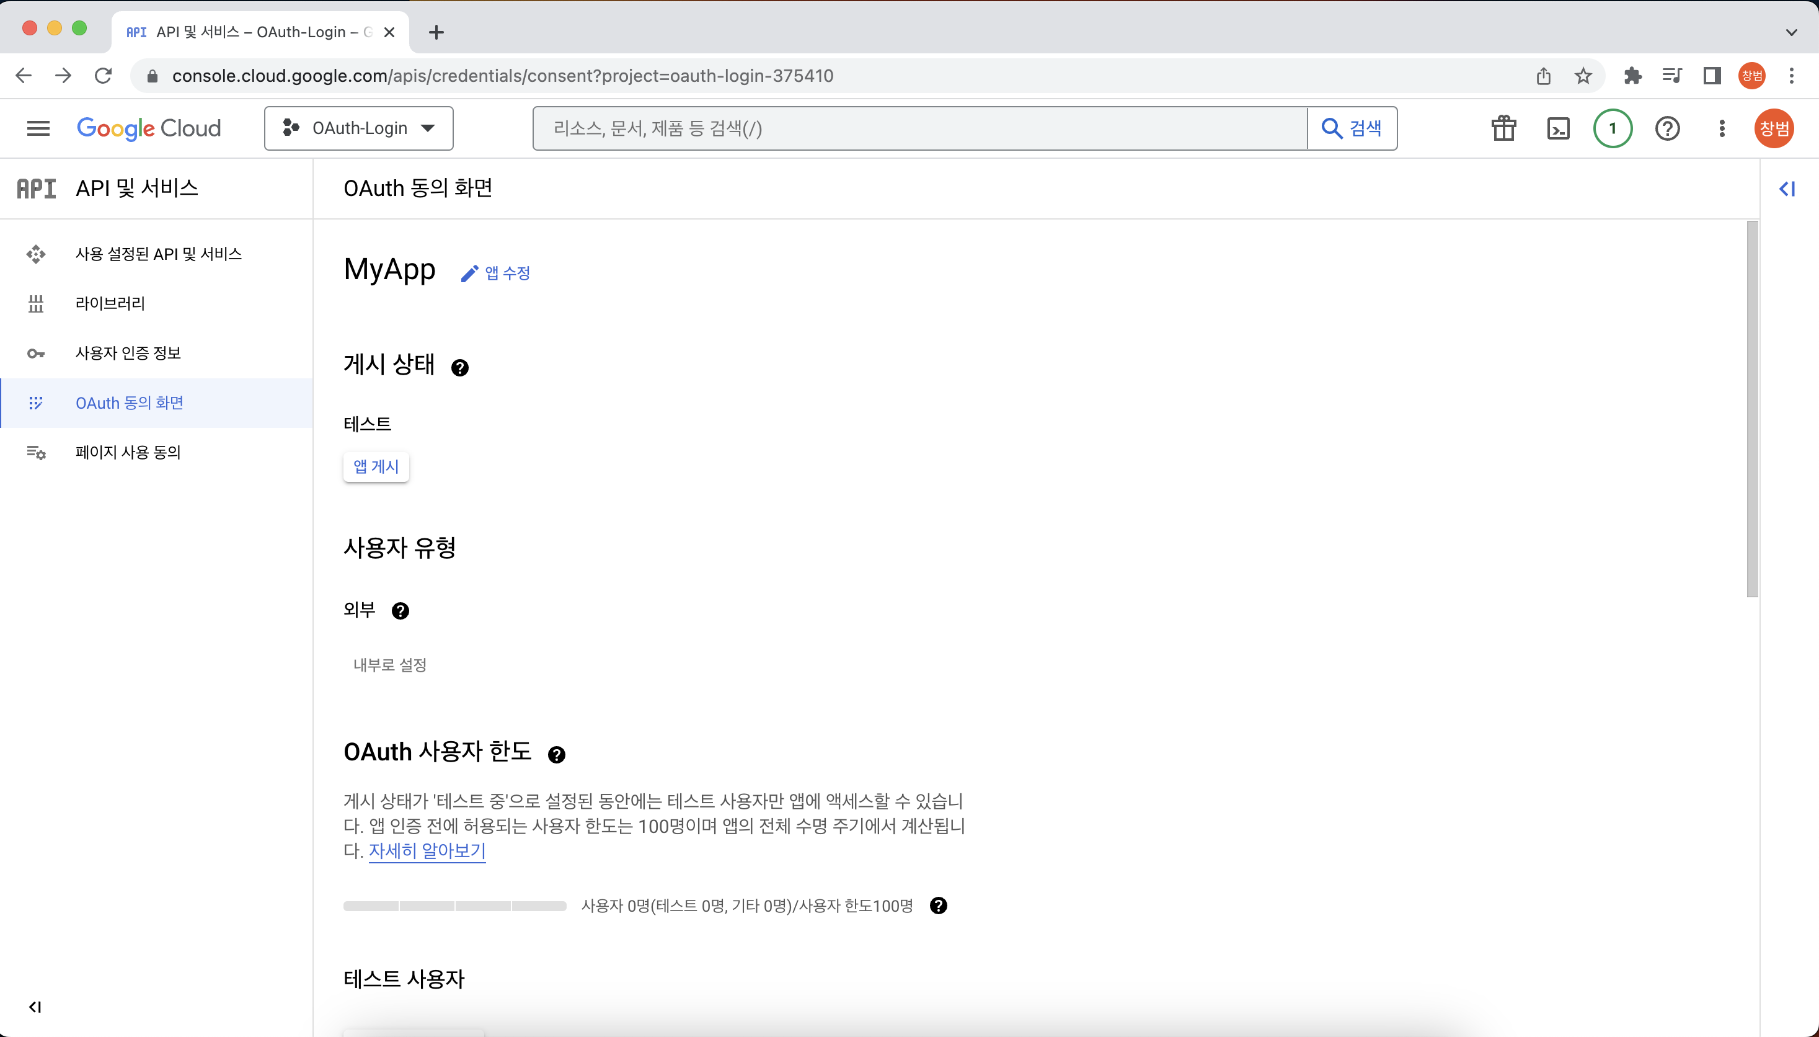This screenshot has width=1819, height=1037.
Task: Click the gift free trial icon
Action: pyautogui.click(x=1503, y=128)
